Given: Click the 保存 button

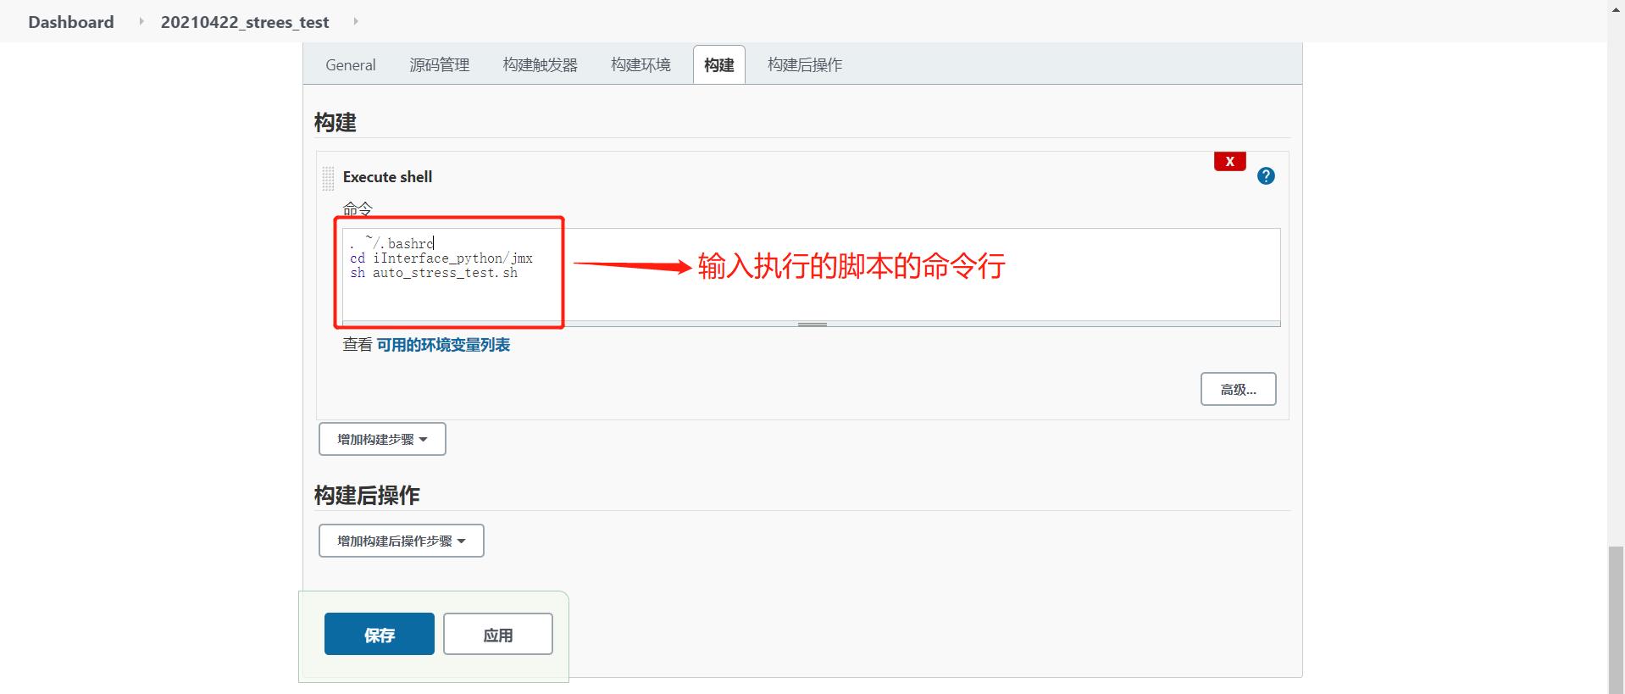Looking at the screenshot, I should pyautogui.click(x=380, y=634).
